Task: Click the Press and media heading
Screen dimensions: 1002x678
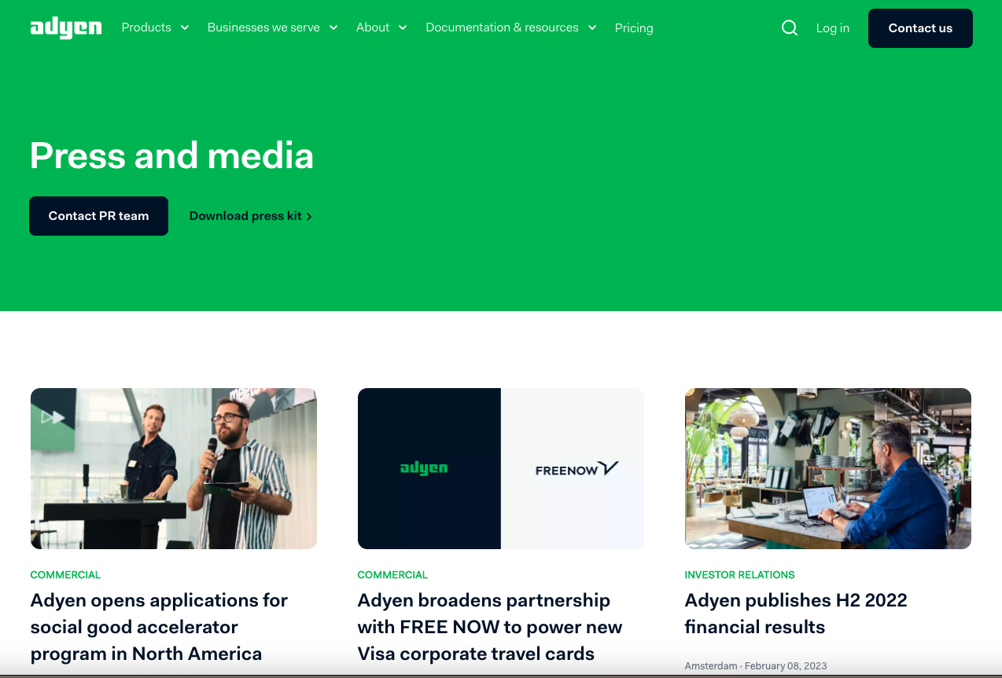Action: pyautogui.click(x=171, y=156)
